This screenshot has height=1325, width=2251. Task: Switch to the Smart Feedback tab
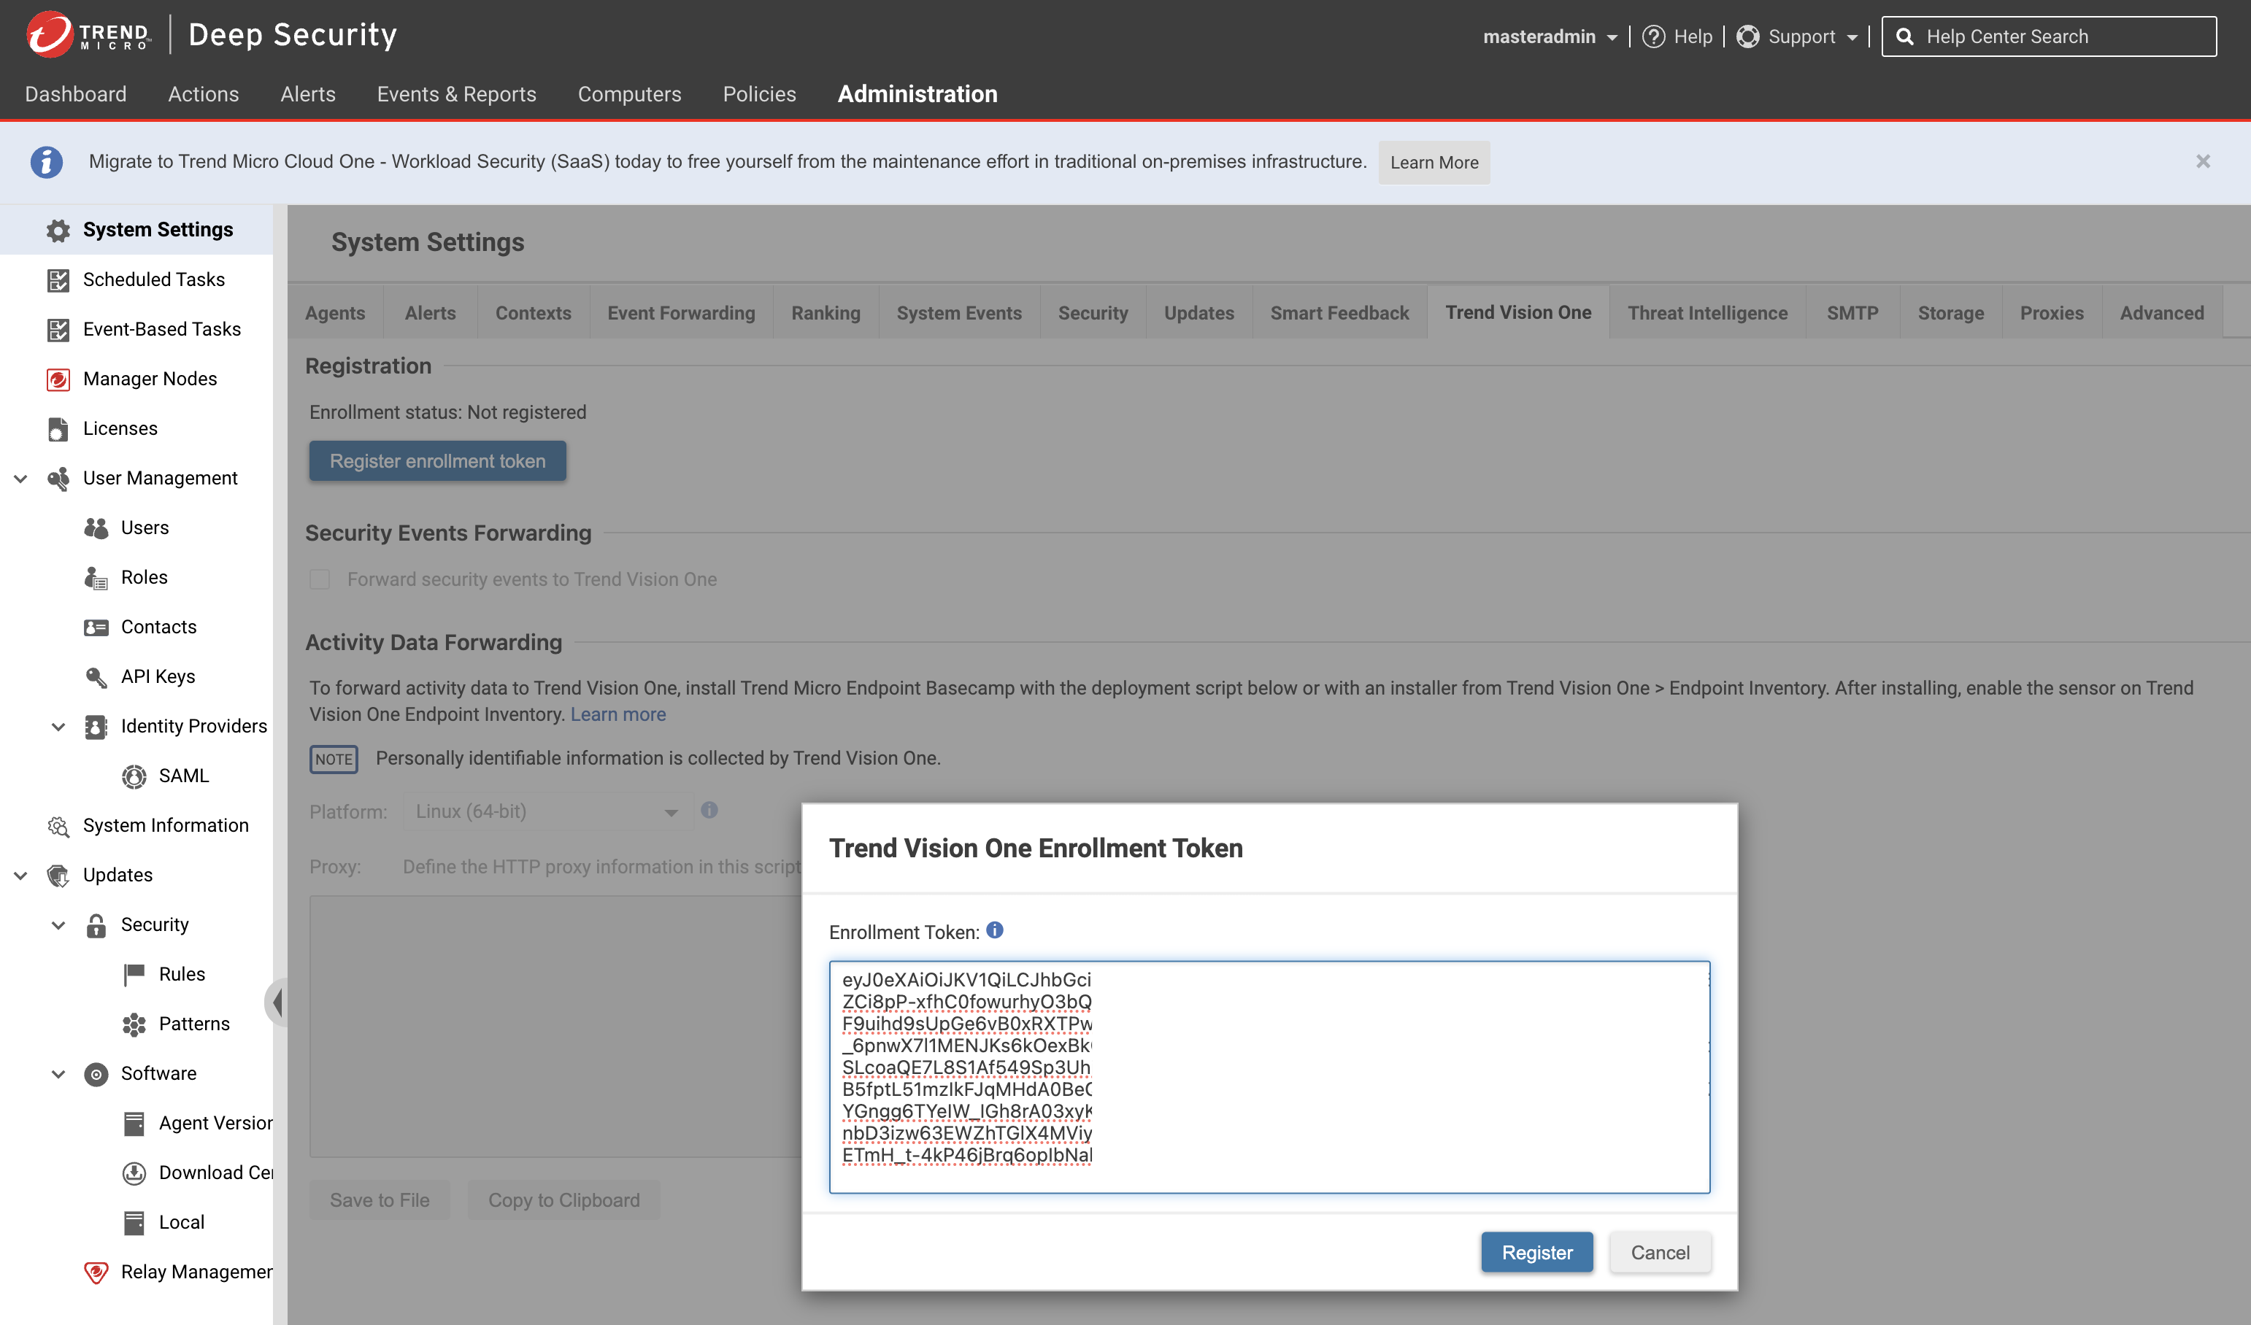(x=1339, y=312)
